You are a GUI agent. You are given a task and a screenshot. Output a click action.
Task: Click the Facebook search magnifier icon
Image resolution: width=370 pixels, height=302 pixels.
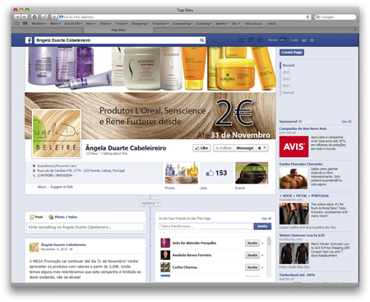pyautogui.click(x=201, y=40)
